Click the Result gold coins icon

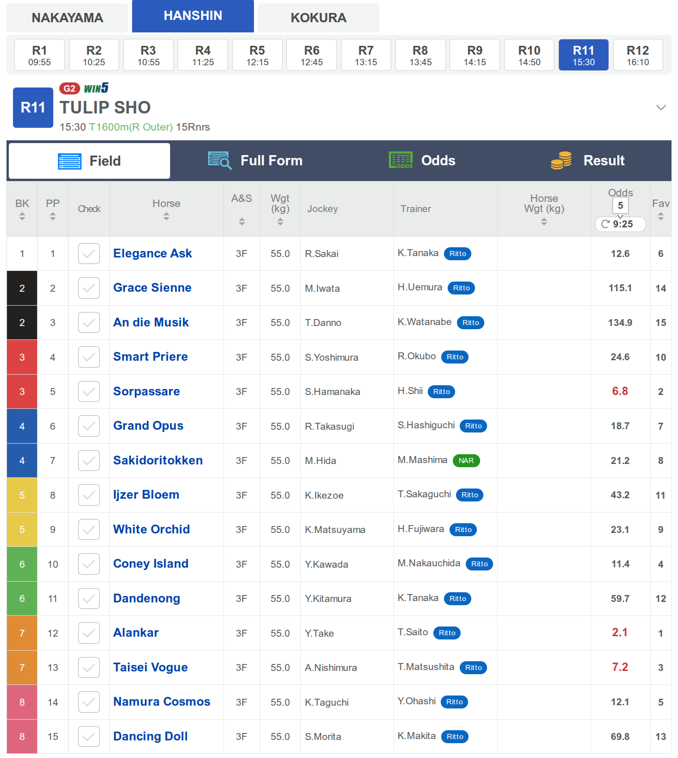tap(561, 160)
